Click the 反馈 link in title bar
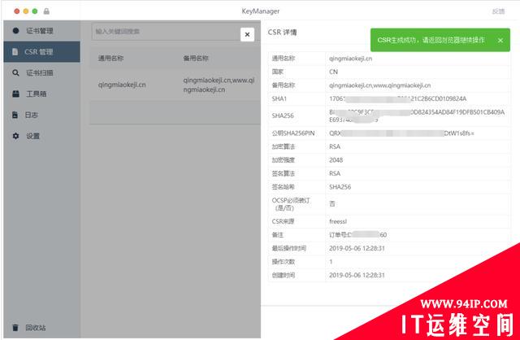The height and width of the screenshot is (340, 520). click(x=498, y=11)
